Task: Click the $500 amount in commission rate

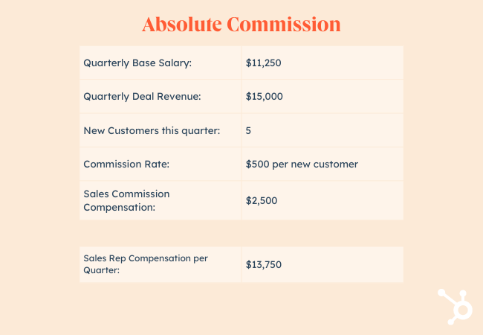Action: point(258,164)
